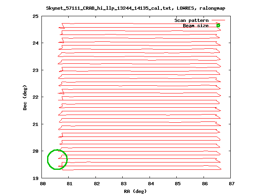The image size is (260, 195).
Task: Click the 'Beam size' legend label
Action: pyautogui.click(x=196, y=26)
